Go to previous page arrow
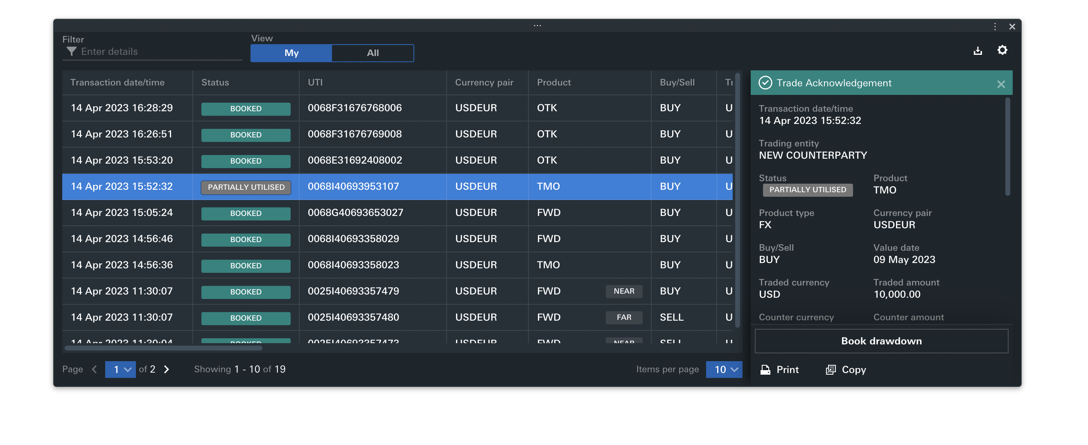Viewport: 1088px width, 445px height. [x=95, y=369]
